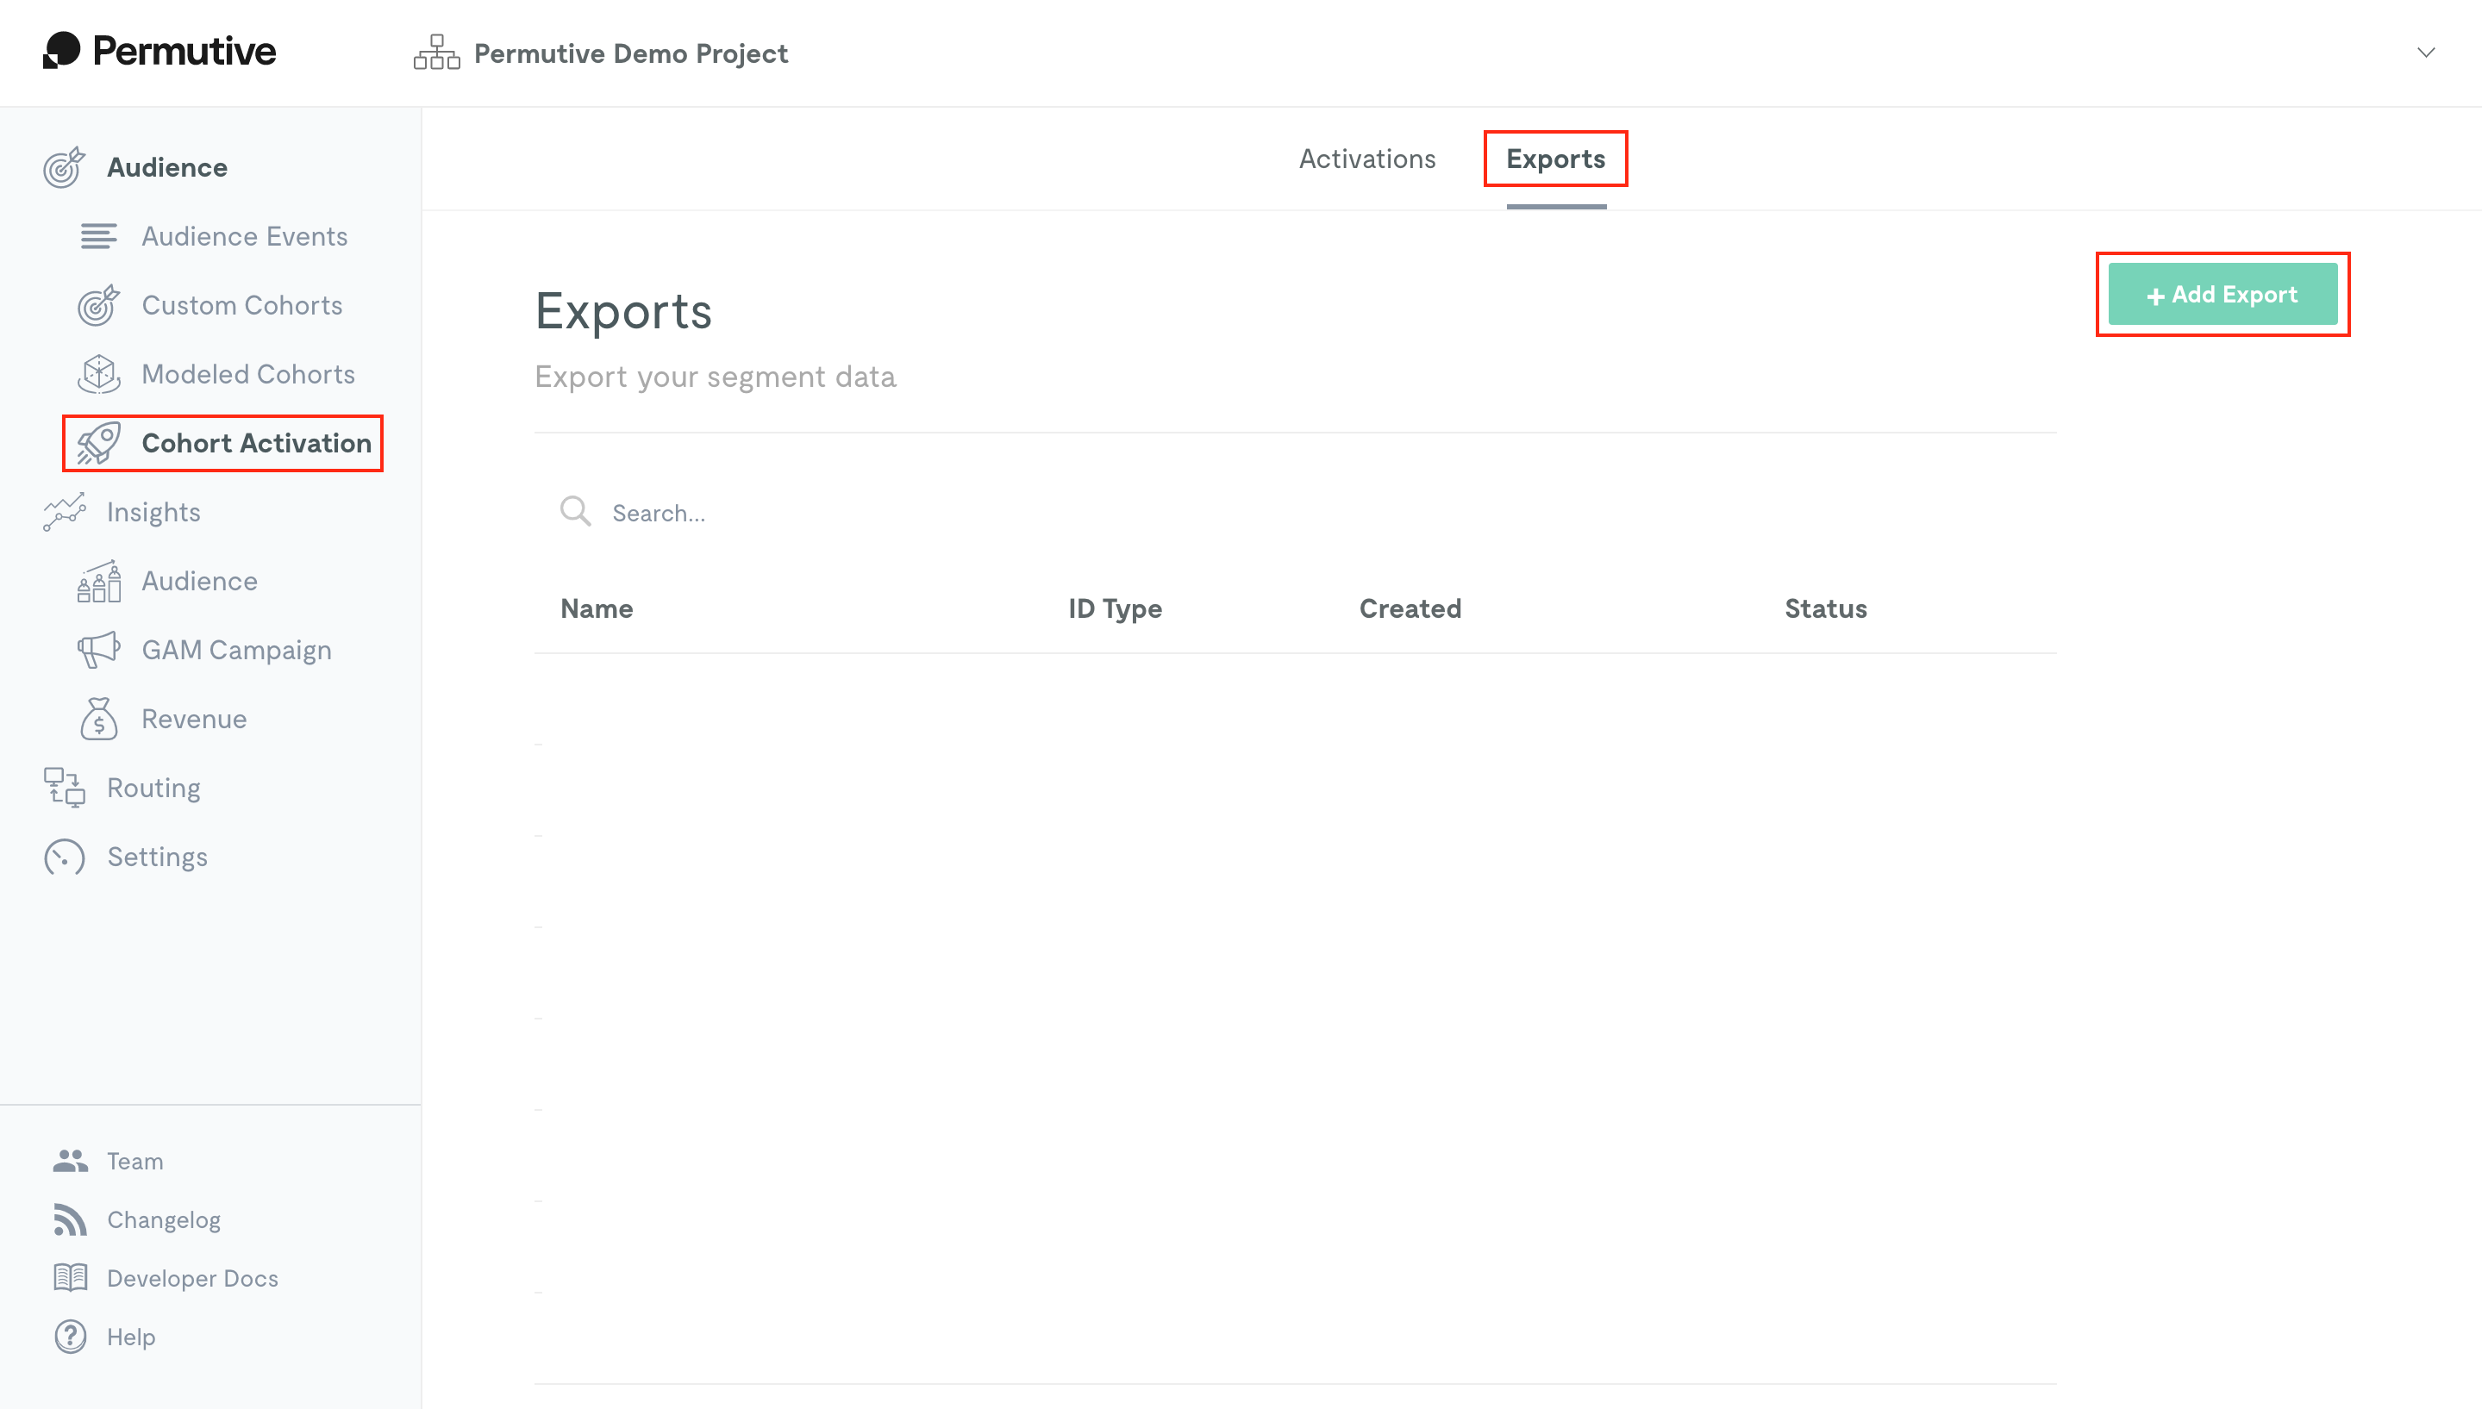Open the Permutive Demo Project title
Image resolution: width=2482 pixels, height=1409 pixels.
coord(631,53)
